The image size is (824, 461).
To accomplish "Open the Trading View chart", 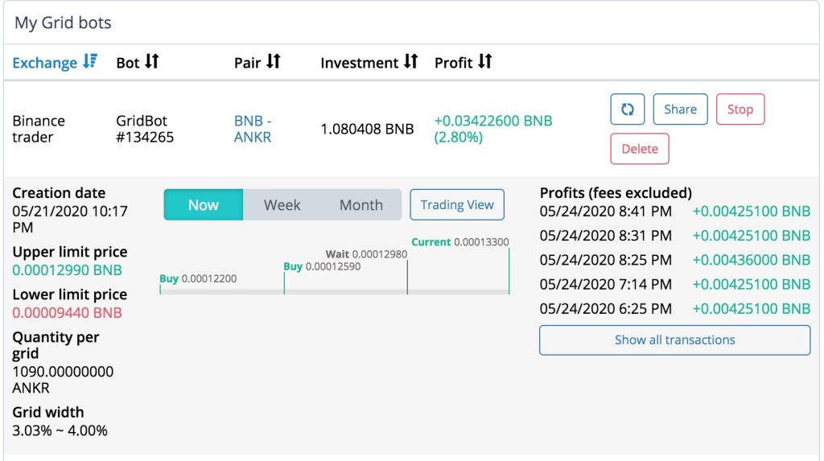I will coord(457,205).
